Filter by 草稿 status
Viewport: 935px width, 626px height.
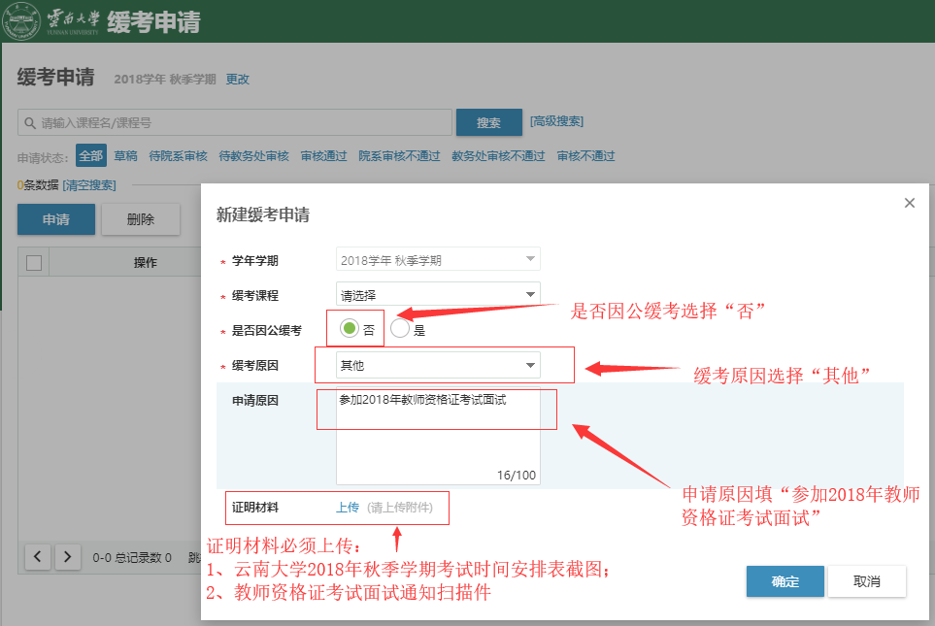click(x=125, y=156)
